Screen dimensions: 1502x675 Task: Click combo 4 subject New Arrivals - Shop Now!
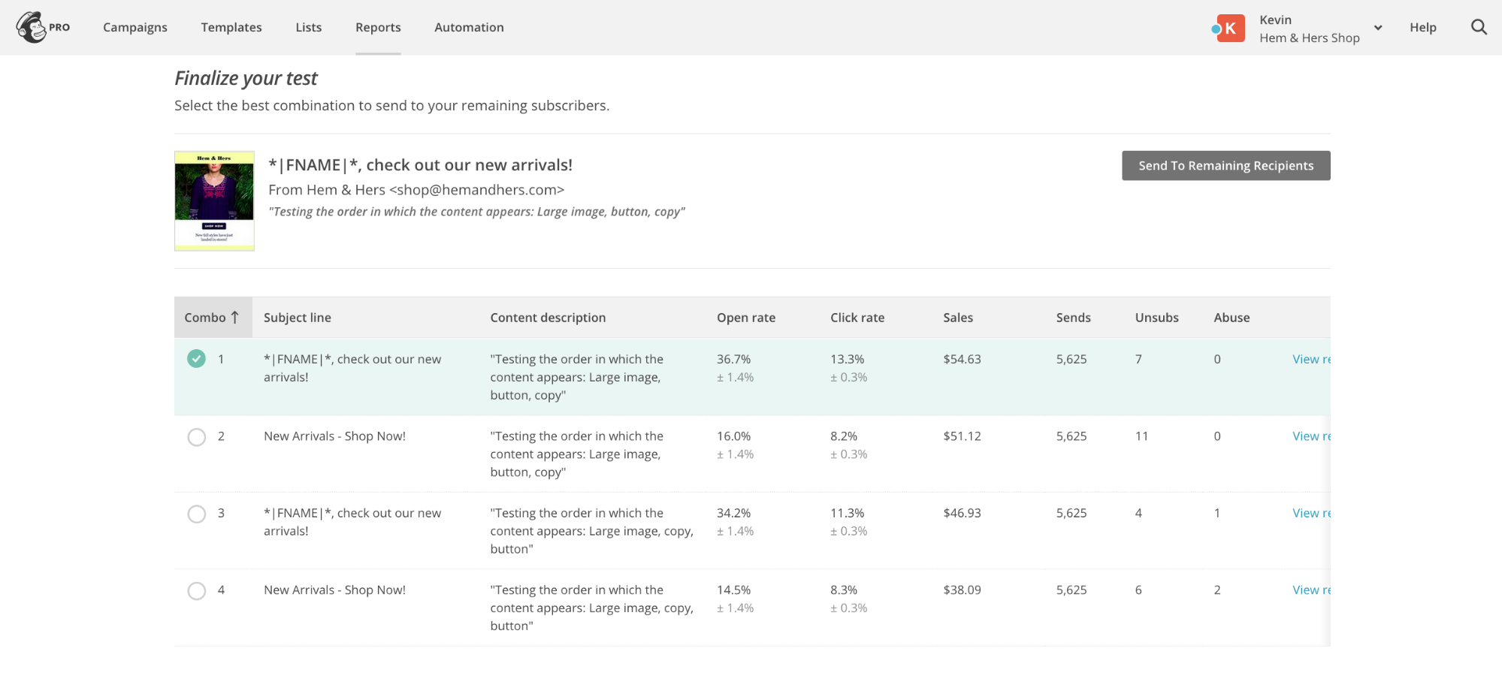[x=334, y=590]
